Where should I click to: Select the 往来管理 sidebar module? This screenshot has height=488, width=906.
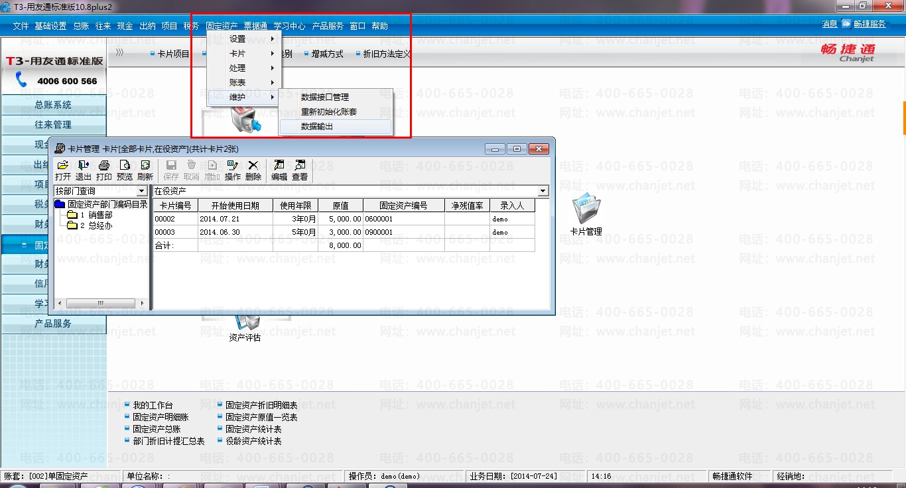(53, 125)
